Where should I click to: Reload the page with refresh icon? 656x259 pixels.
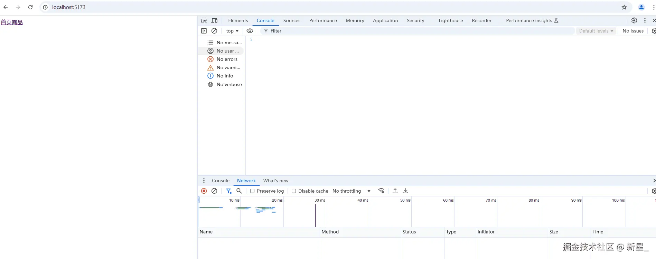point(30,7)
